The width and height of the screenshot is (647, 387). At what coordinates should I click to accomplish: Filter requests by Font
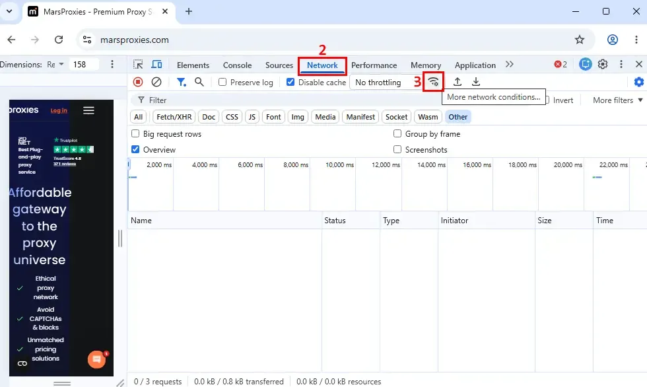tap(273, 117)
